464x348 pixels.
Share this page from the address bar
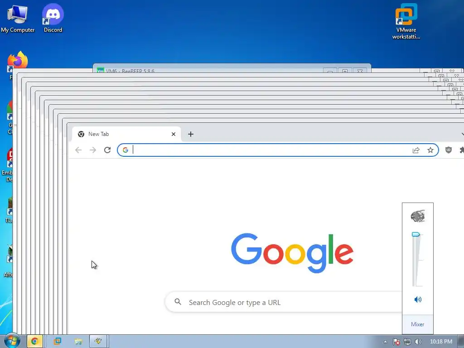tap(416, 150)
